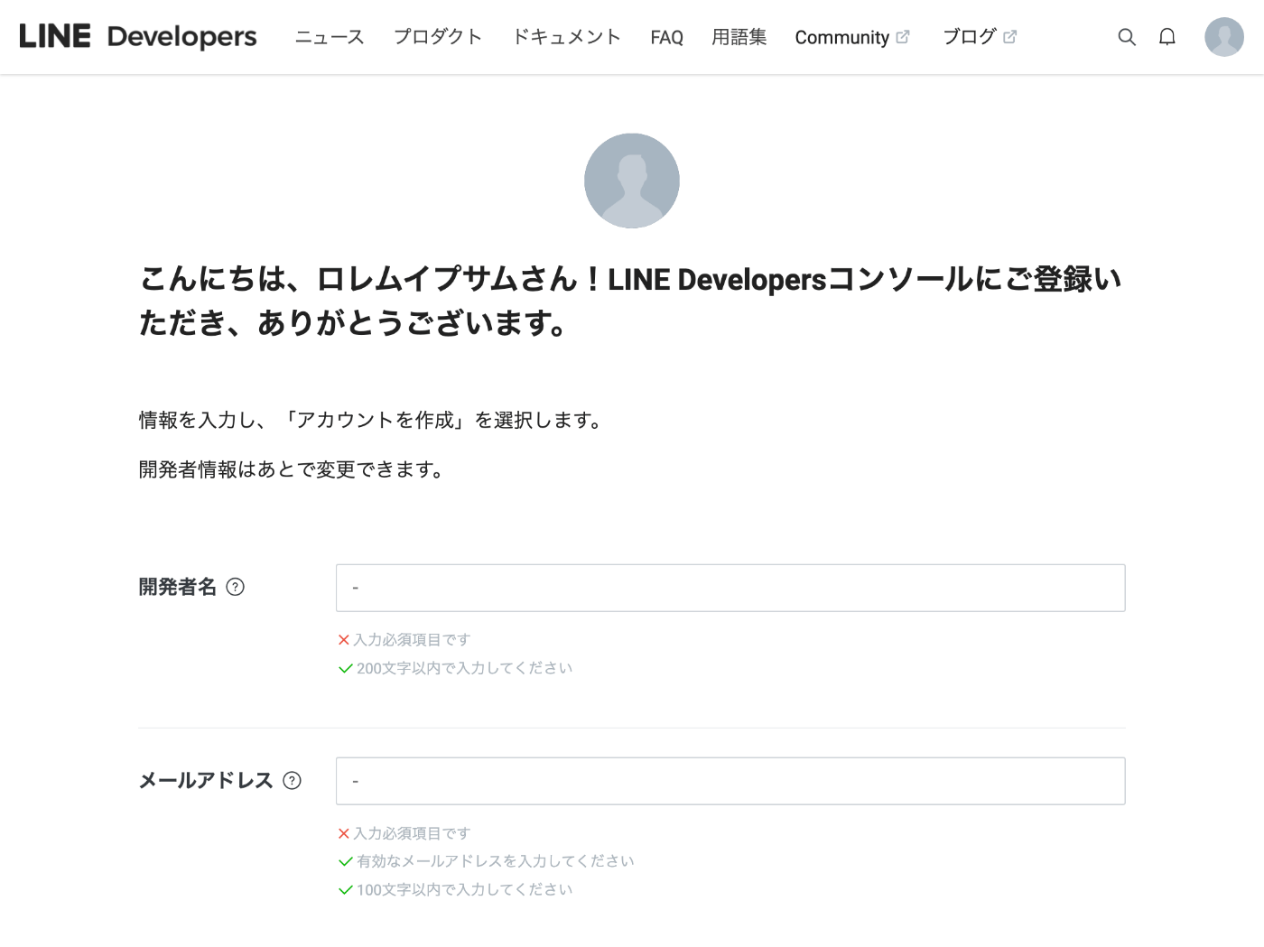Click the 有効なメールアドレスを入力してください hint
Viewport: 1264px width, 947px height.
(495, 861)
